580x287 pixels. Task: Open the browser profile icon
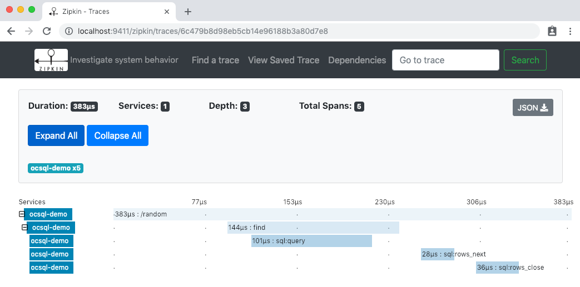pos(552,31)
